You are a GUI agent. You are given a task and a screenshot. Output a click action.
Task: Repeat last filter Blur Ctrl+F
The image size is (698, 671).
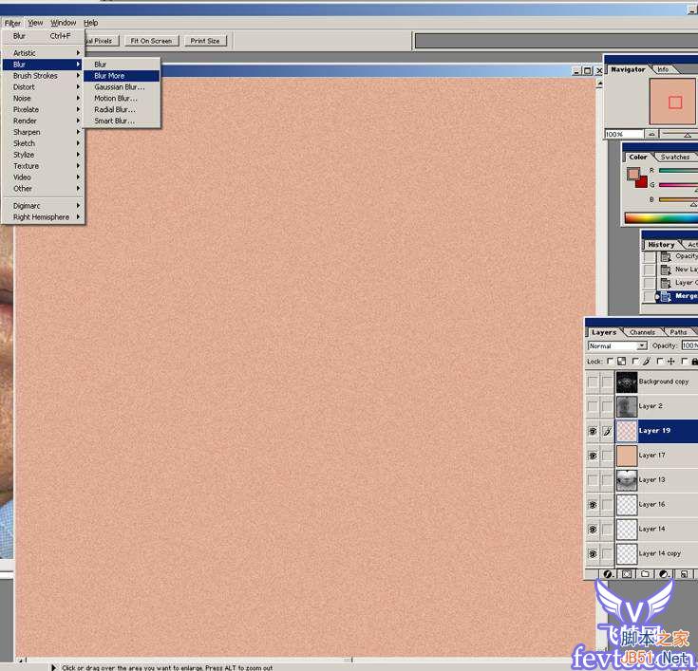[43, 36]
